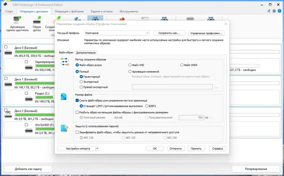
Task: Click the O&O DiskImage logo in title bar
Action: pos(5,4)
